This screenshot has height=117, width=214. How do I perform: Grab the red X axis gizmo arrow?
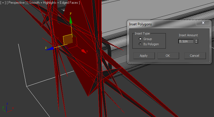[84, 51]
